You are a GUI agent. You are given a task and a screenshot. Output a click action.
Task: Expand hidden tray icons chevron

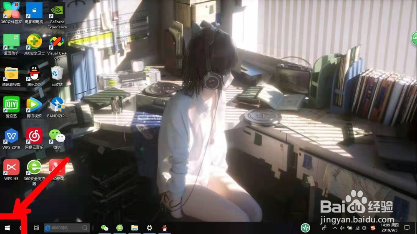point(335,228)
